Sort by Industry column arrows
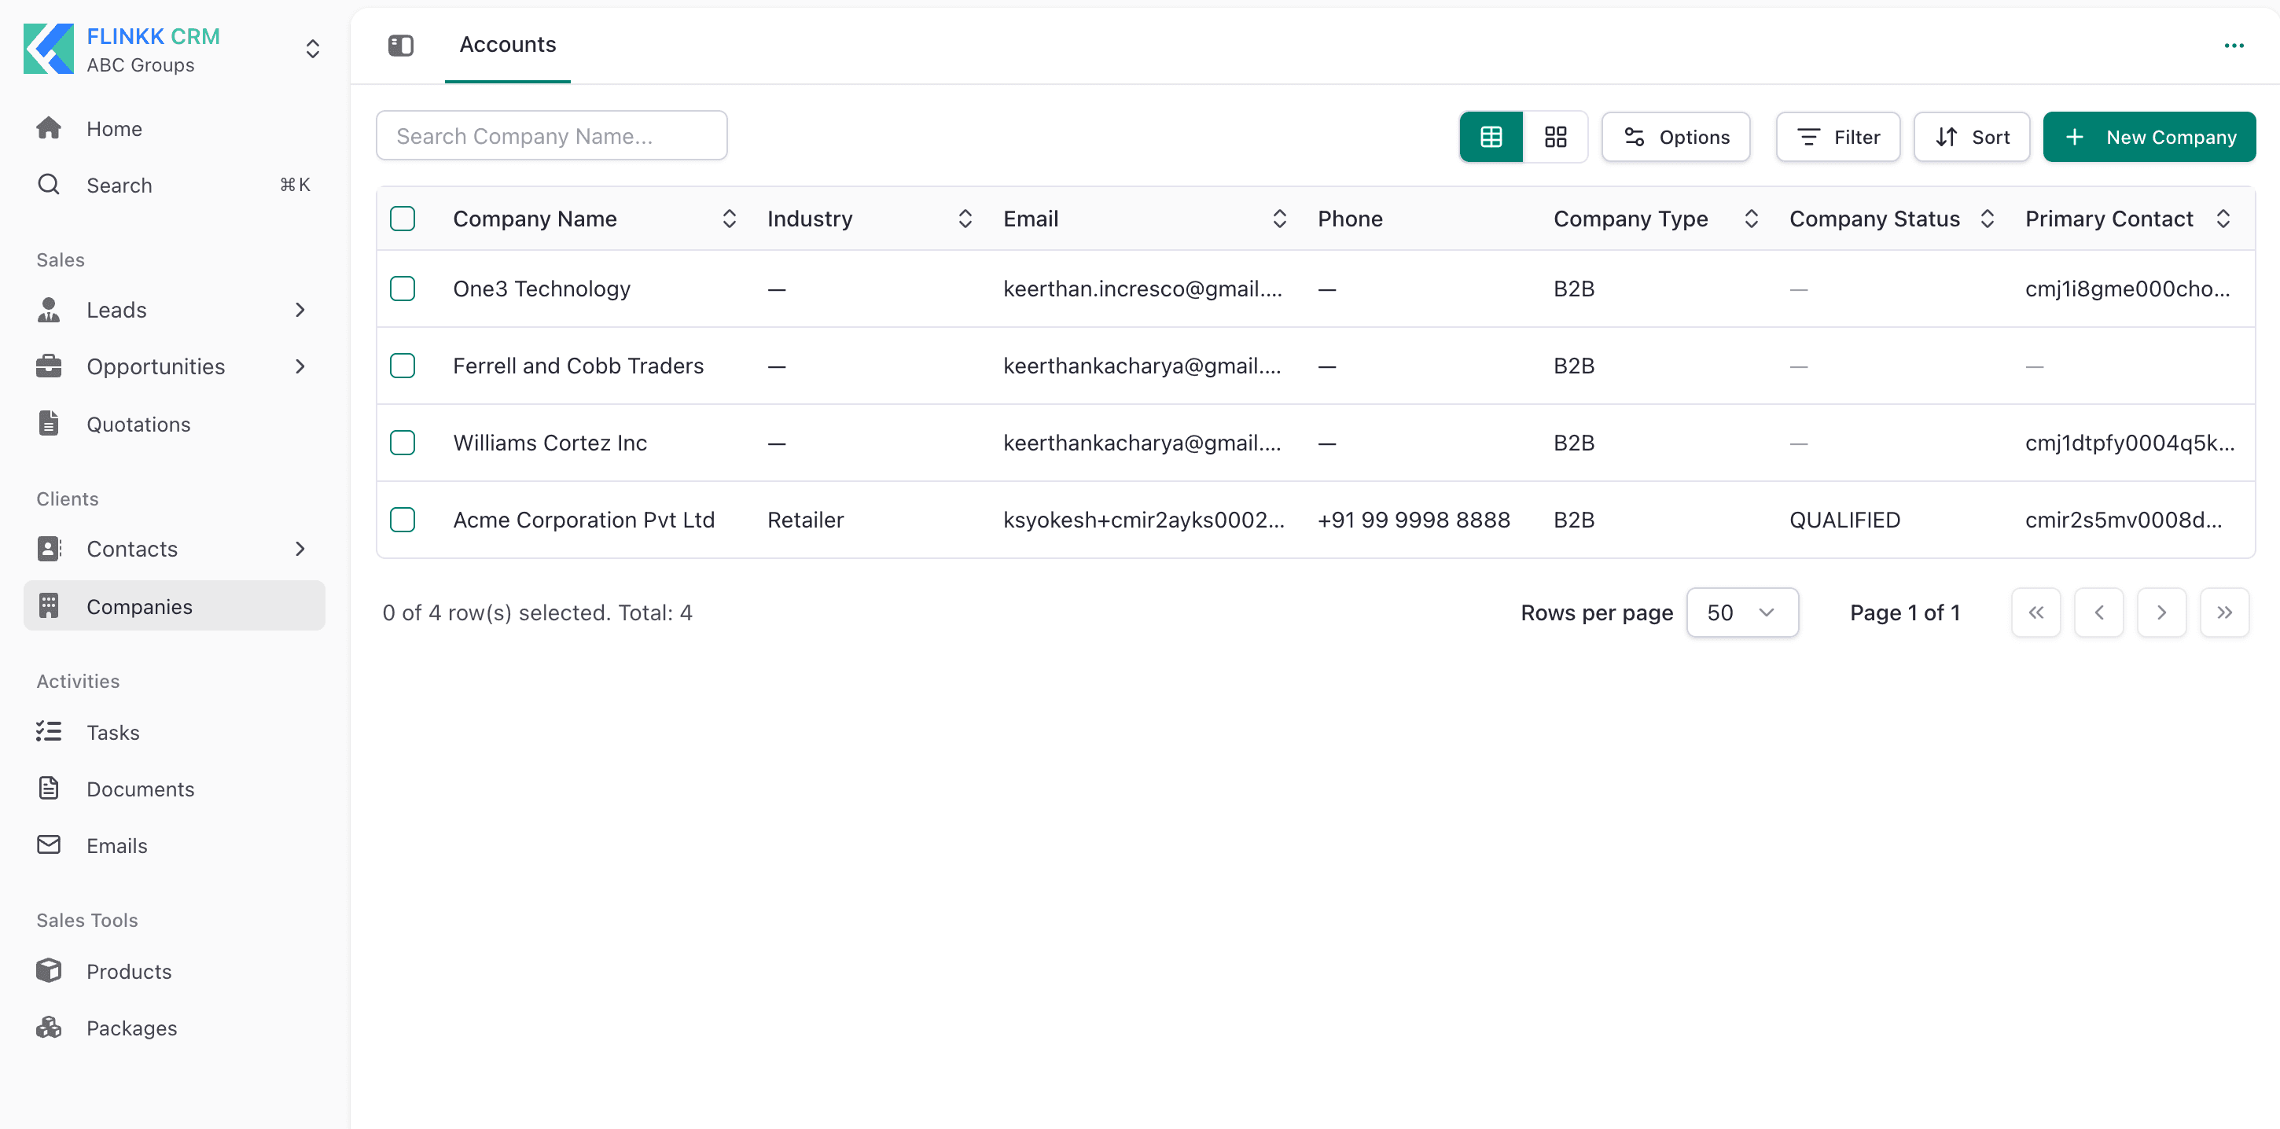 965,219
